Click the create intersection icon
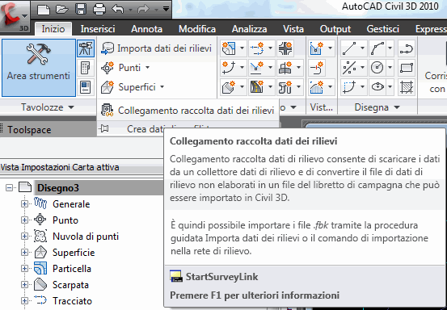This screenshot has height=310, width=447. [x=285, y=48]
